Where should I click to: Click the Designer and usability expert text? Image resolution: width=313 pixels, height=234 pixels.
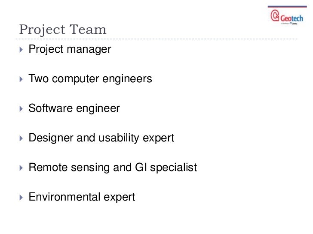[101, 138]
